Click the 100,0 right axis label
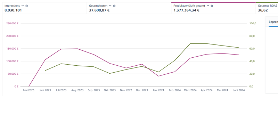Image resolution: width=278 pixels, height=139 pixels. [253, 23]
